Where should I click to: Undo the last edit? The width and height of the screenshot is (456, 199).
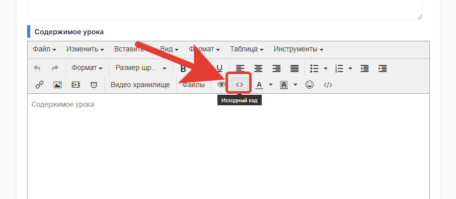(x=37, y=69)
